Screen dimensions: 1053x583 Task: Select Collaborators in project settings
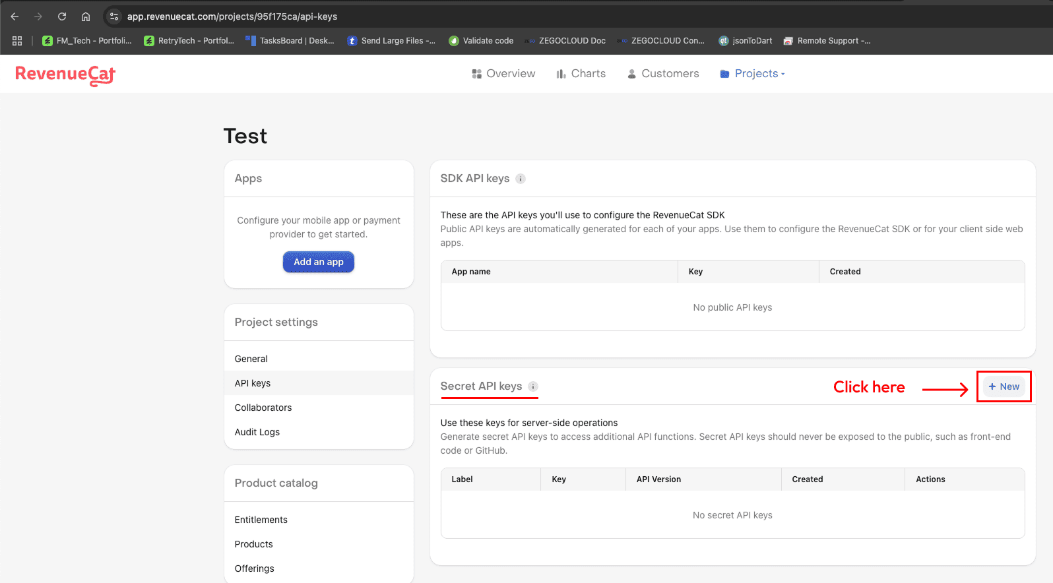(263, 408)
